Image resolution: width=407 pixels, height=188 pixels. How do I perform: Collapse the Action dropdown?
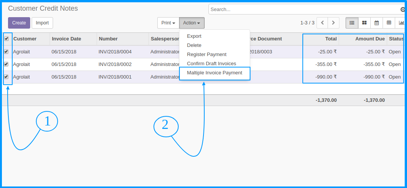click(x=192, y=23)
